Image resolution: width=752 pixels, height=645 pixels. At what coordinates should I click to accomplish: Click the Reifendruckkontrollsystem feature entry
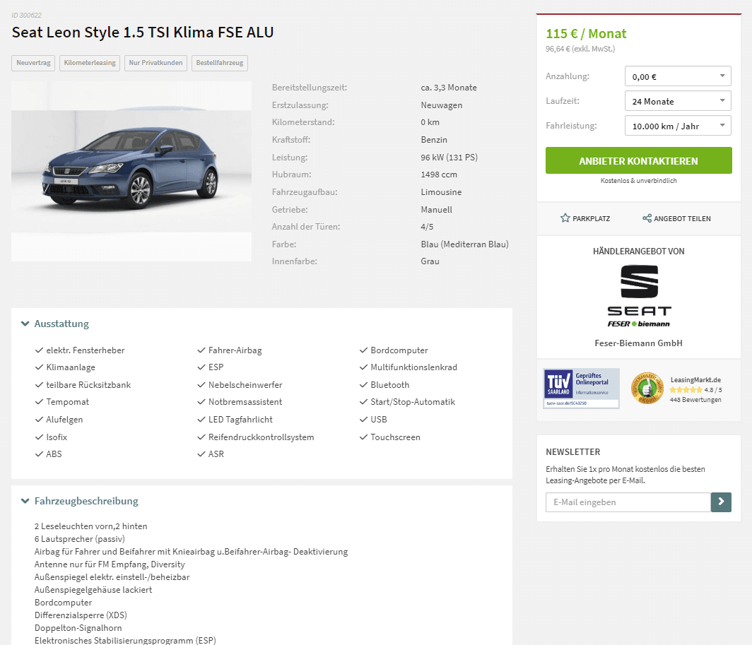(x=261, y=437)
